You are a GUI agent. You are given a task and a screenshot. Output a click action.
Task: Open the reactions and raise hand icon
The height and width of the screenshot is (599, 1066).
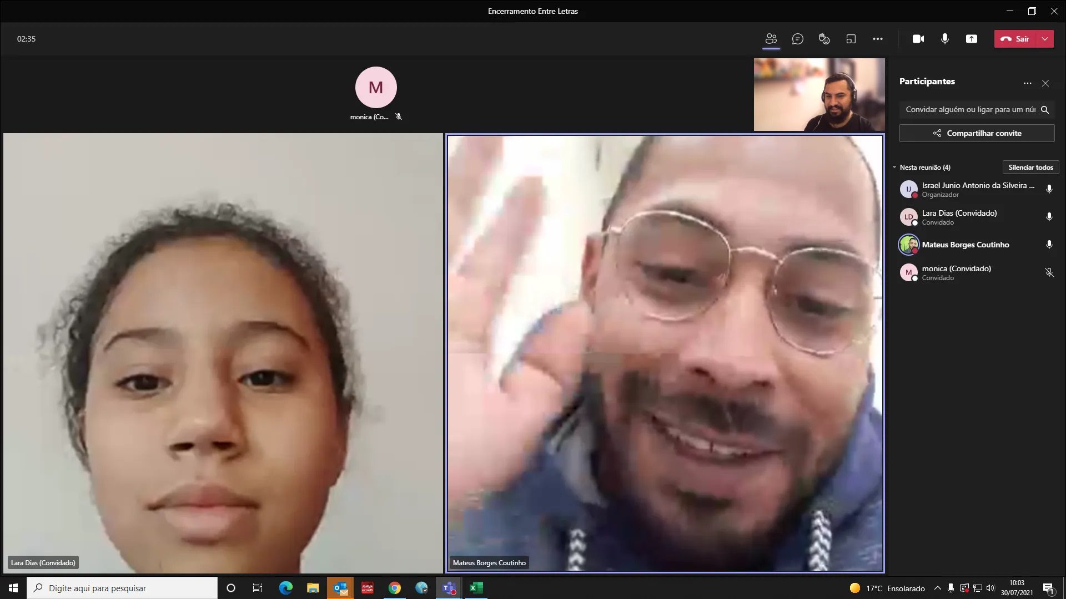point(824,39)
